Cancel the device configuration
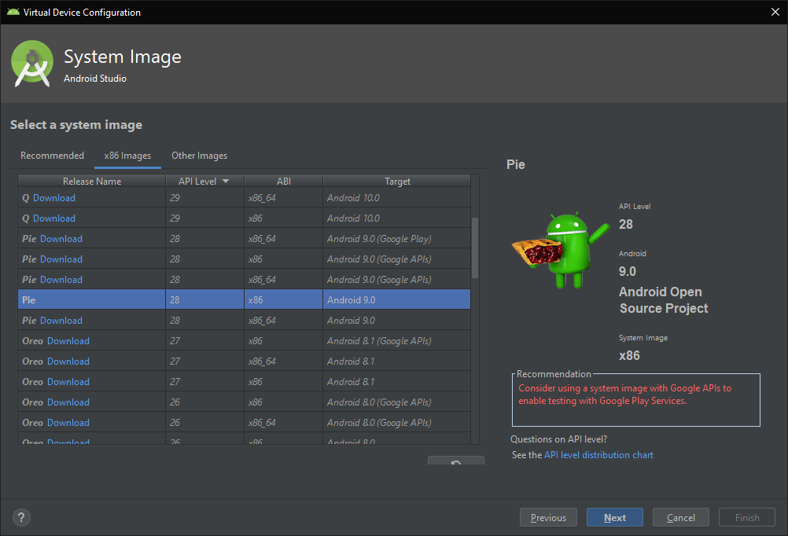This screenshot has height=536, width=788. (681, 517)
